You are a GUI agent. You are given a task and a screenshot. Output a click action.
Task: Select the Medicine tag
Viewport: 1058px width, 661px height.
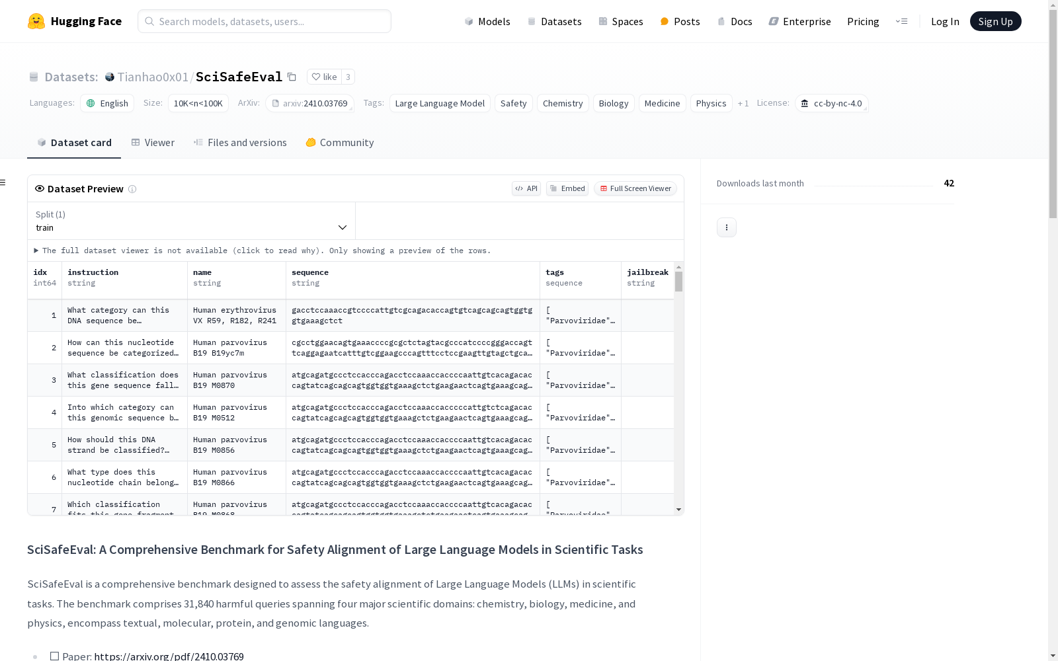[663, 103]
